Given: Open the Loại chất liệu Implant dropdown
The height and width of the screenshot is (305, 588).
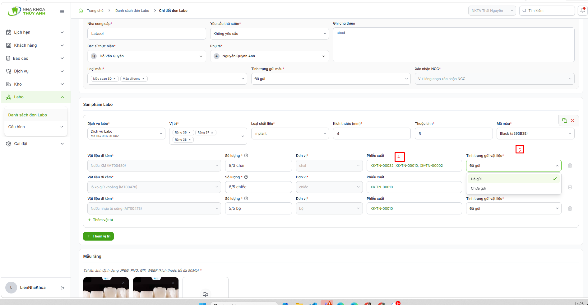Looking at the screenshot, I should click(x=290, y=134).
